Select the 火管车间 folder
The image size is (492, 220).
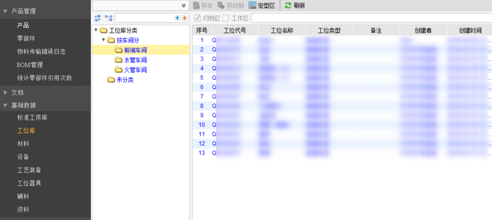coord(135,70)
